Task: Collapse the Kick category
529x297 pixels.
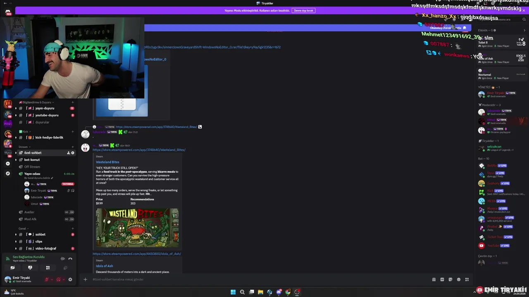Action: click(24, 132)
